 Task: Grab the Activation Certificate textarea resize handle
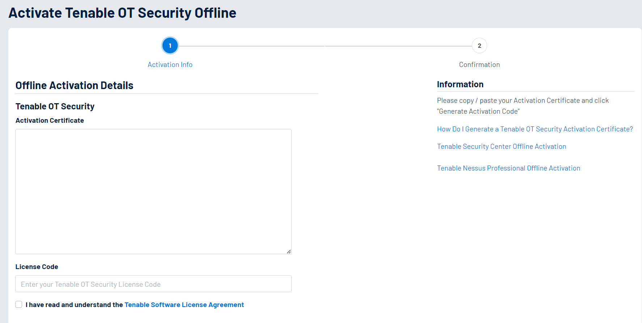pos(288,251)
